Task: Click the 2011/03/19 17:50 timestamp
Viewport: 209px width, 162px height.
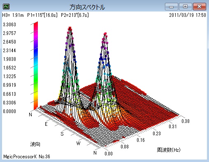Action: [188, 15]
